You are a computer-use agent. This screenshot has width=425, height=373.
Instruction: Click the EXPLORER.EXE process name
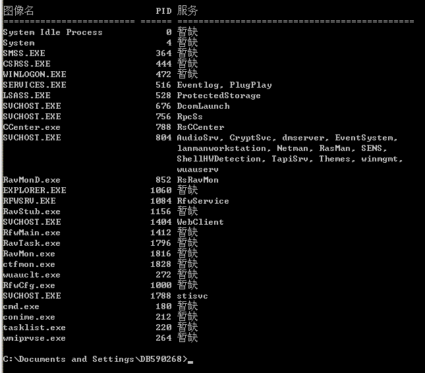click(34, 190)
